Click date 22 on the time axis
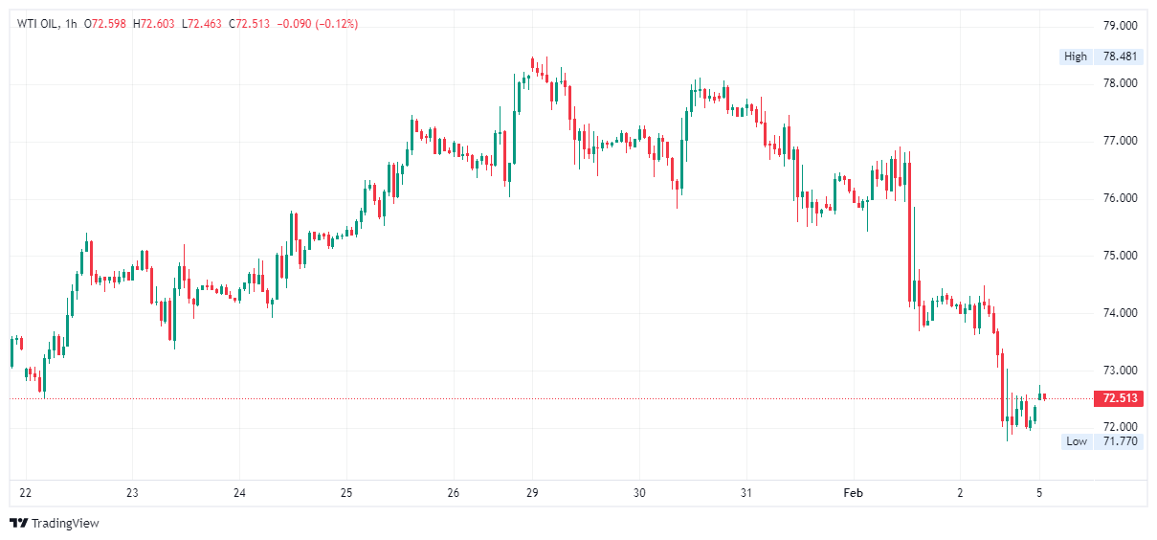The height and width of the screenshot is (540, 1157). 26,493
